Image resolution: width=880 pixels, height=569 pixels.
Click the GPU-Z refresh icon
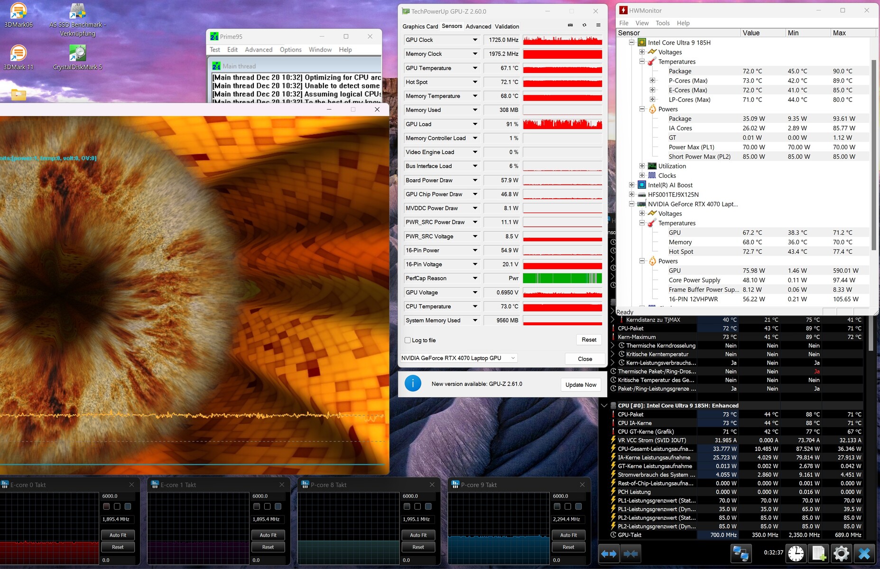(584, 25)
